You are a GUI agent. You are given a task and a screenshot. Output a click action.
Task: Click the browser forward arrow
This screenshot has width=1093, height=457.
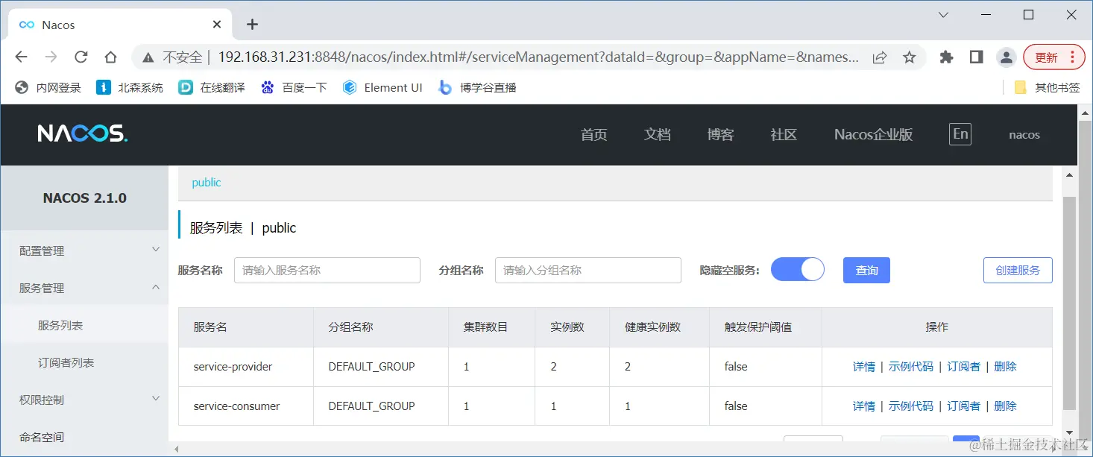click(x=51, y=57)
